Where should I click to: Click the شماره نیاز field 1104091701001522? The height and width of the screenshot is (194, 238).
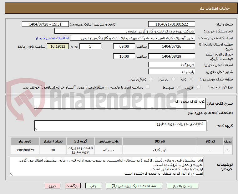click(171, 24)
